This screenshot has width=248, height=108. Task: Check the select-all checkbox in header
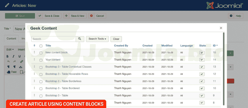click(x=41, y=46)
